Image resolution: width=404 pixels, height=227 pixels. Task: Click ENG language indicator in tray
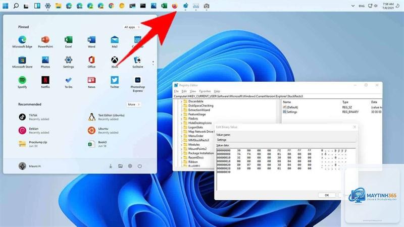tap(362, 6)
